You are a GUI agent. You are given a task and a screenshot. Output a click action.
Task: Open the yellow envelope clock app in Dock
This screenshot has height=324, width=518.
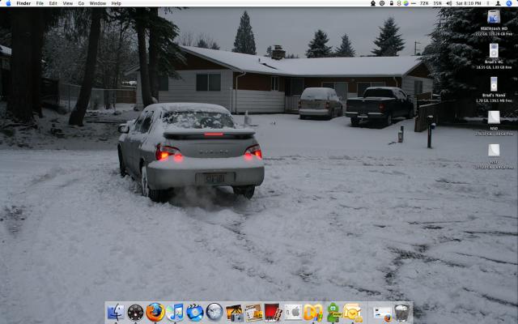pyautogui.click(x=352, y=313)
